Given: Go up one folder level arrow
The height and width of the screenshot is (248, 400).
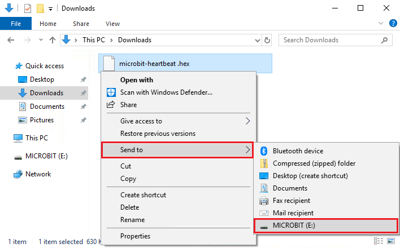Looking at the screenshot, I should tap(53, 40).
